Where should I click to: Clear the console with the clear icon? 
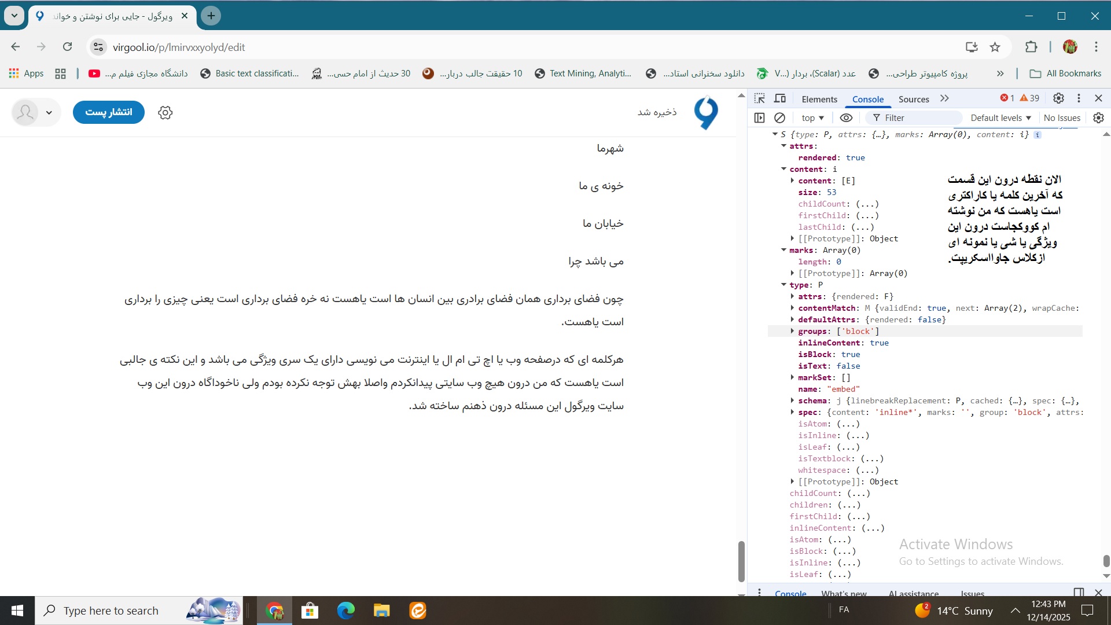click(x=779, y=117)
